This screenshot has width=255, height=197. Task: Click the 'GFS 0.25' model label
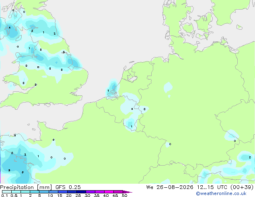[x=68, y=187]
